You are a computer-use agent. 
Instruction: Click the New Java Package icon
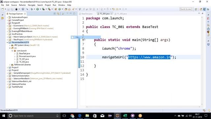pos(56,9)
